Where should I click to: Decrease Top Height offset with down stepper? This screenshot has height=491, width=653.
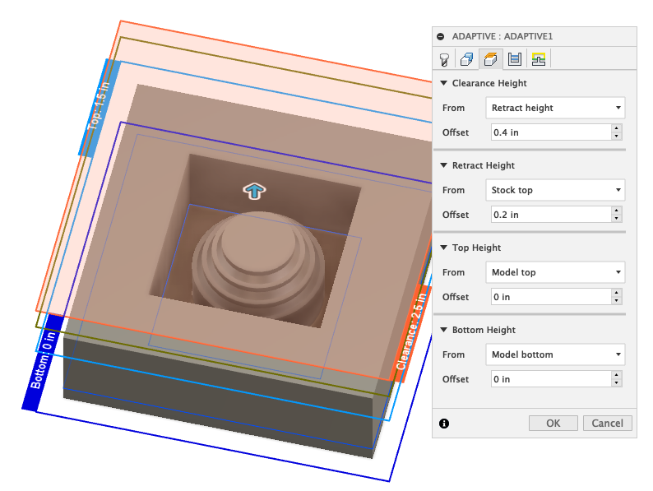(617, 301)
